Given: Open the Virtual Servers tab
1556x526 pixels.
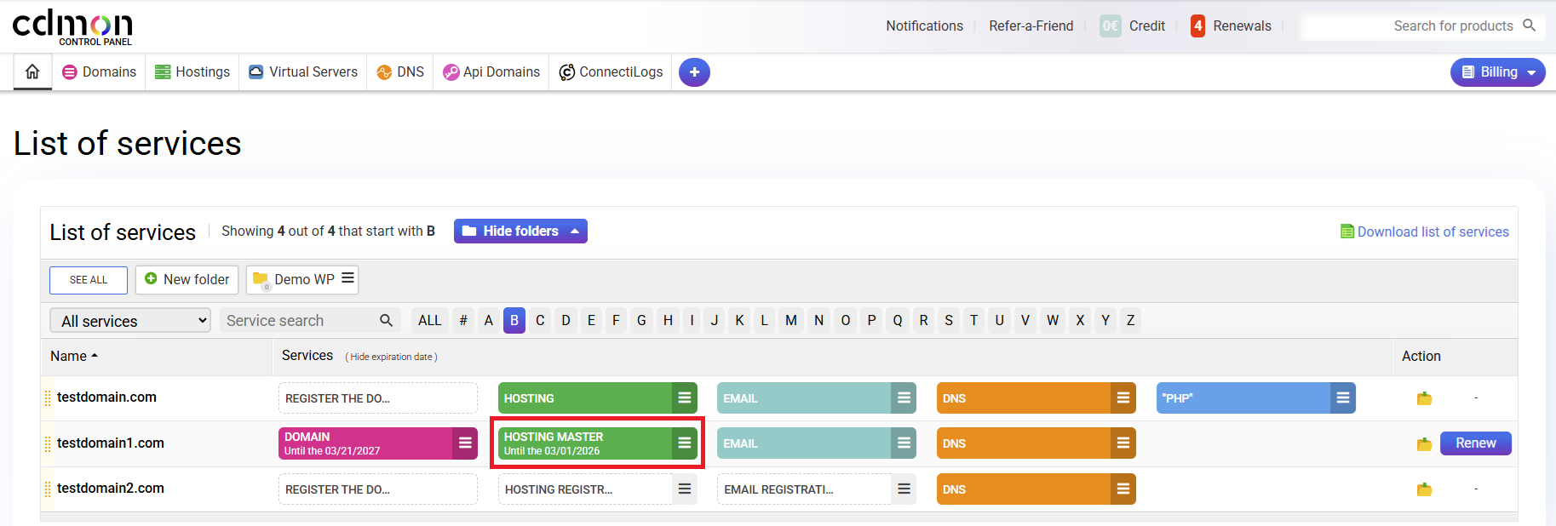Looking at the screenshot, I should [x=303, y=71].
